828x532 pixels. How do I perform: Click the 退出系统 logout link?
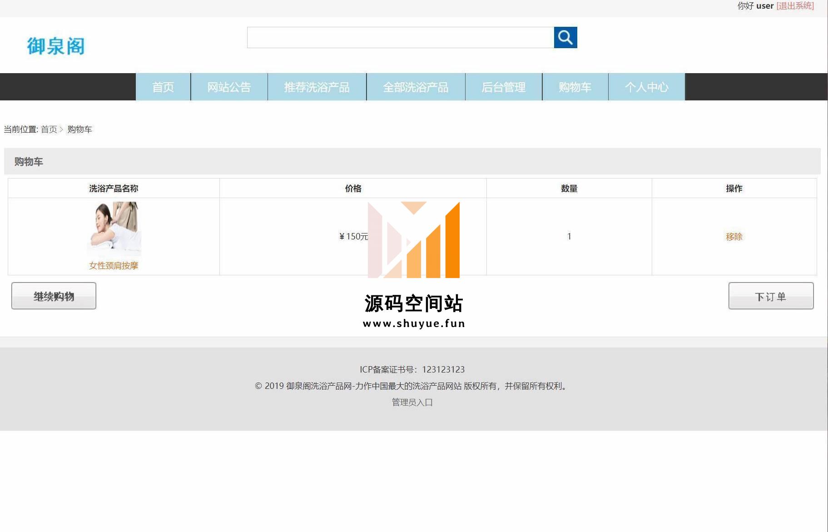(795, 6)
